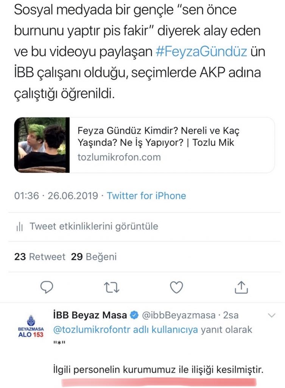View Tweet etkinliklerini görüntüle
Viewport: 285px width, 388px height.
94,226
